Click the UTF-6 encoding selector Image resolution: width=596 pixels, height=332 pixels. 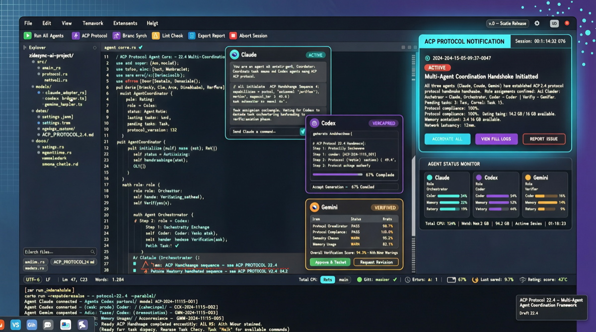coord(32,280)
